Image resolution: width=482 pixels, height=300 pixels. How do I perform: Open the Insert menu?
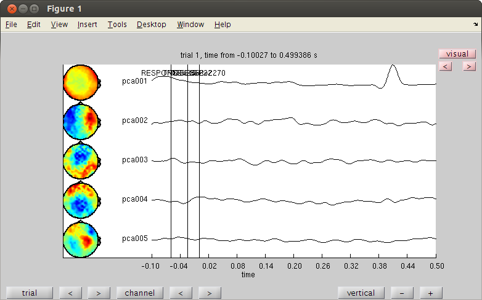click(87, 25)
